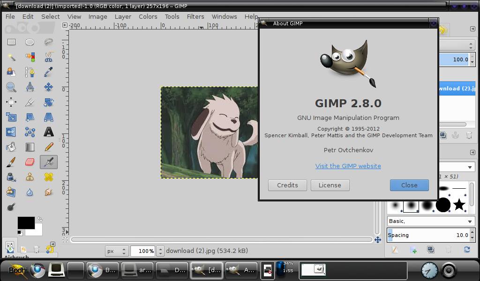Select the Crop tool
Viewport: 480px width, 281px height.
point(30,102)
